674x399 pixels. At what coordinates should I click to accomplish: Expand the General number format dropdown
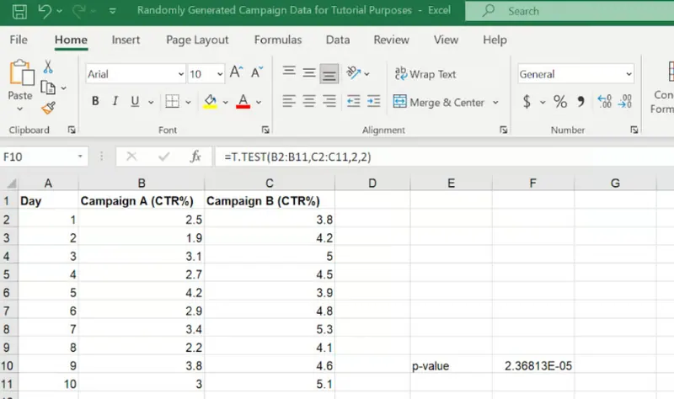[x=629, y=74]
